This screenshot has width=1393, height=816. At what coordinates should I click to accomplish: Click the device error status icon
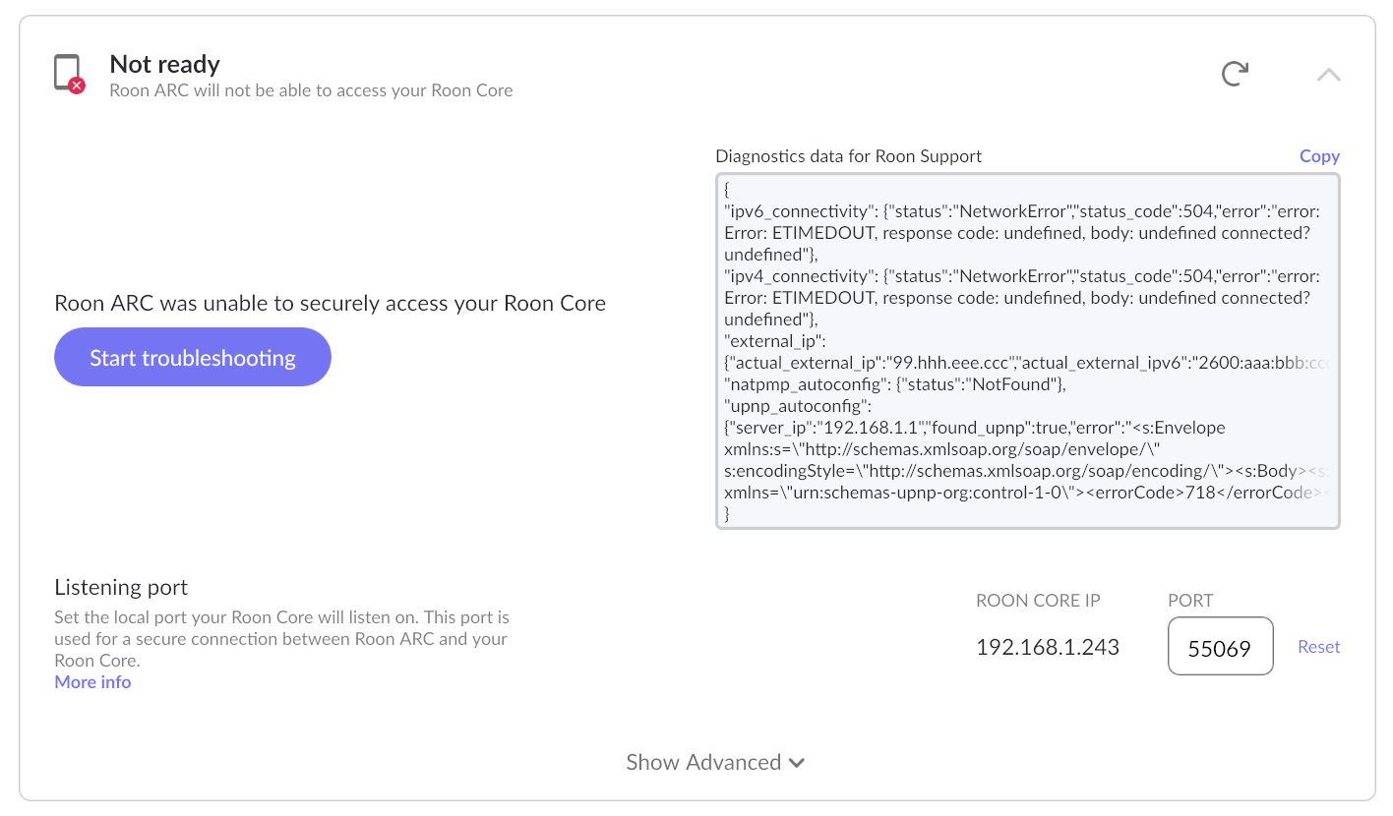(68, 75)
